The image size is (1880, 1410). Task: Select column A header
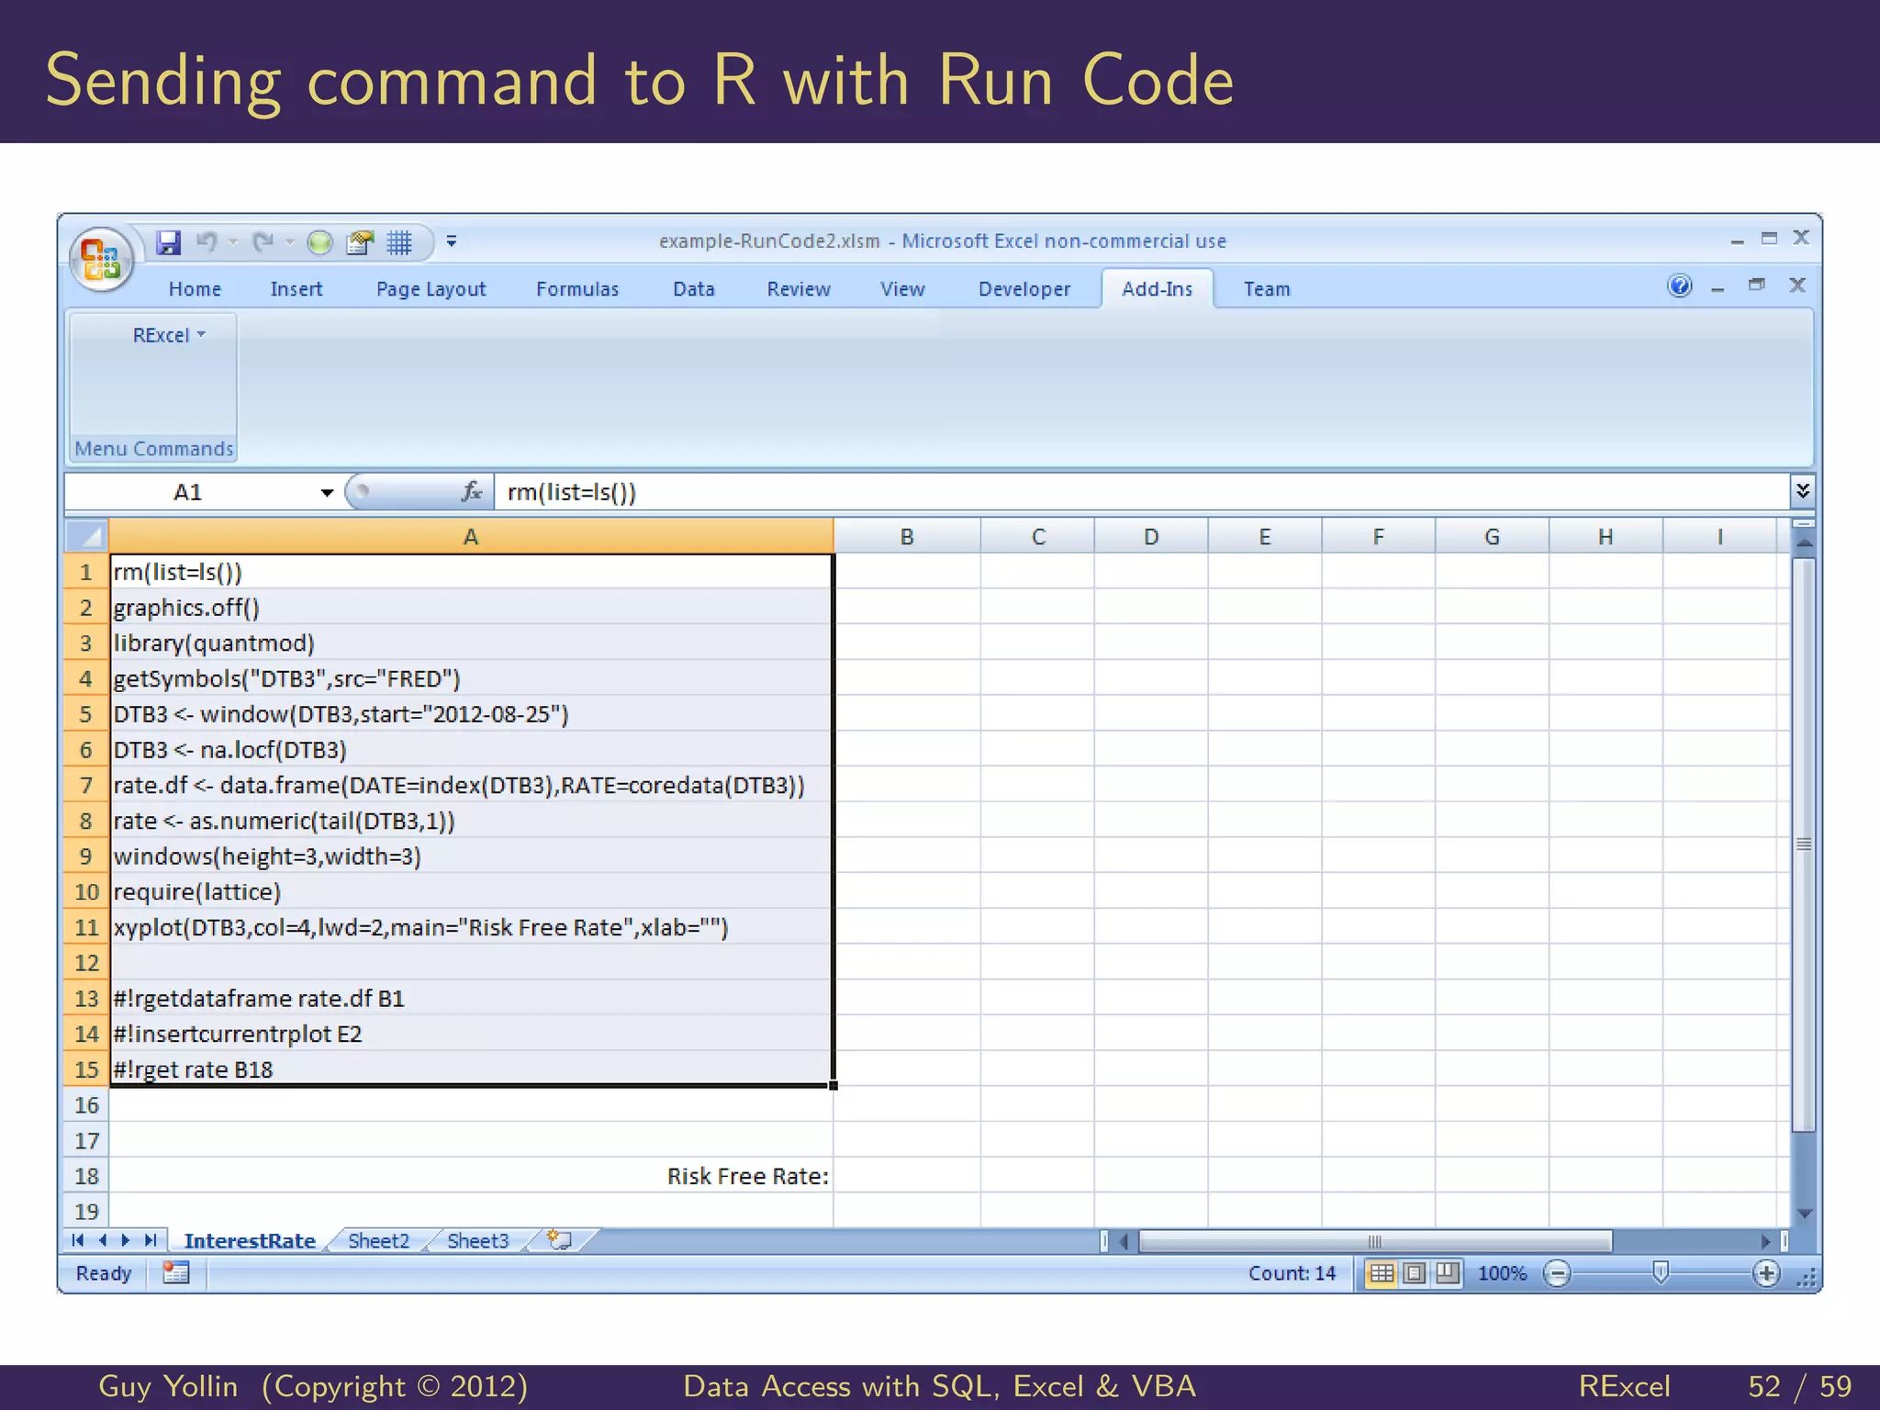point(471,536)
